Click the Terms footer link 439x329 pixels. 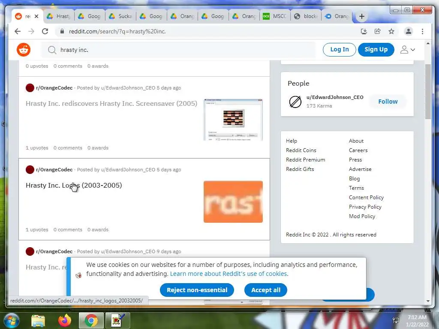click(356, 188)
